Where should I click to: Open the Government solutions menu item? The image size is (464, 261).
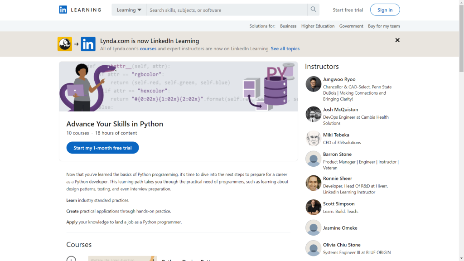point(351,26)
